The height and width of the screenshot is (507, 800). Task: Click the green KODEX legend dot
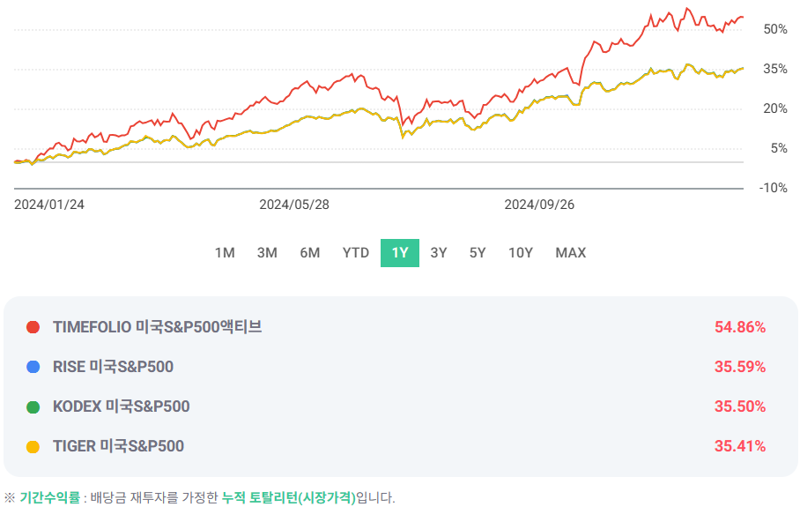pos(33,407)
